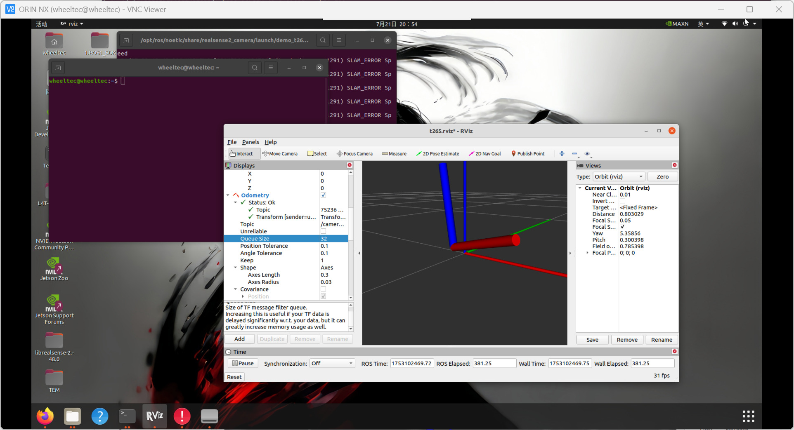Toggle the Covariance checkbox
The height and width of the screenshot is (430, 794).
click(x=323, y=289)
